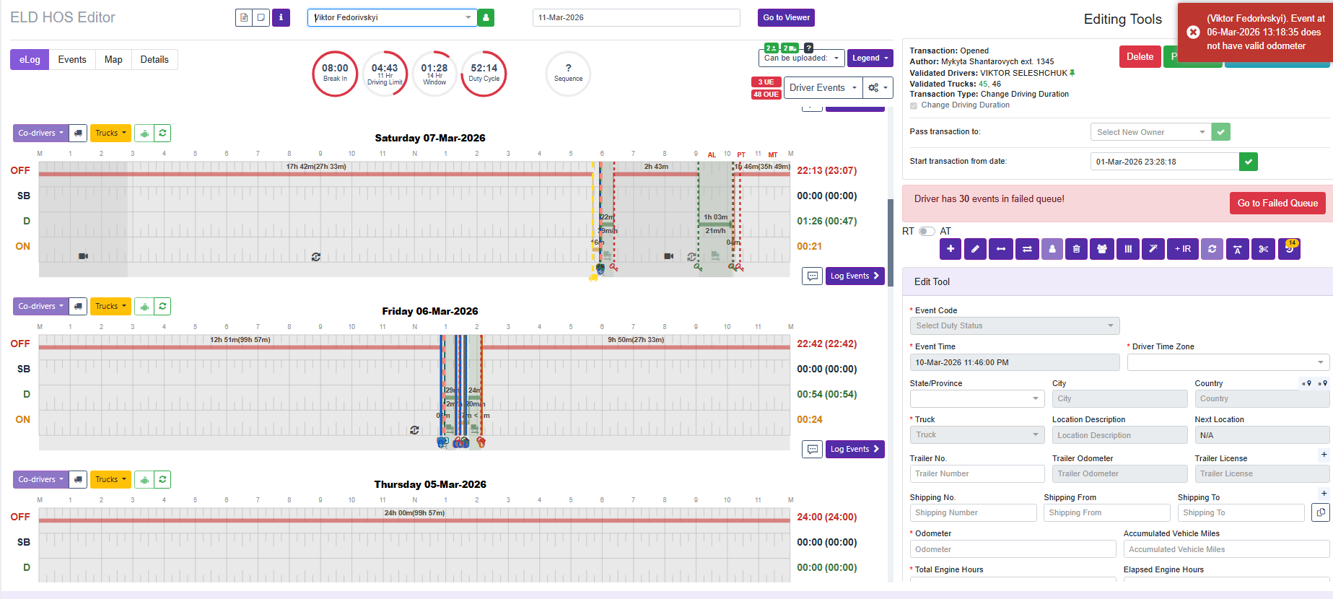Click the Go to Viewer button

pyautogui.click(x=786, y=17)
